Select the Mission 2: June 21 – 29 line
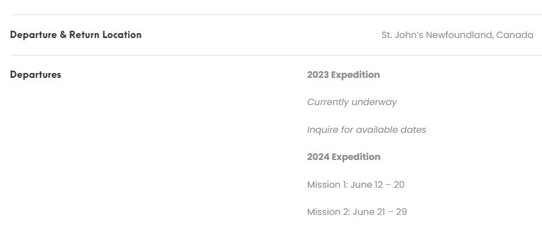The image size is (542, 227). point(357,212)
